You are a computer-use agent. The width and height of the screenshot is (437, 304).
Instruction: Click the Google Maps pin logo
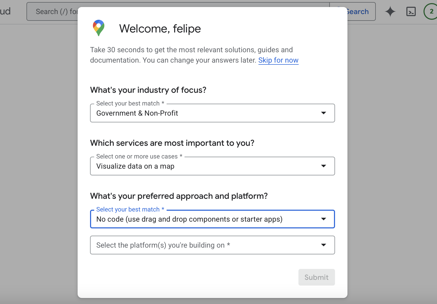point(99,28)
